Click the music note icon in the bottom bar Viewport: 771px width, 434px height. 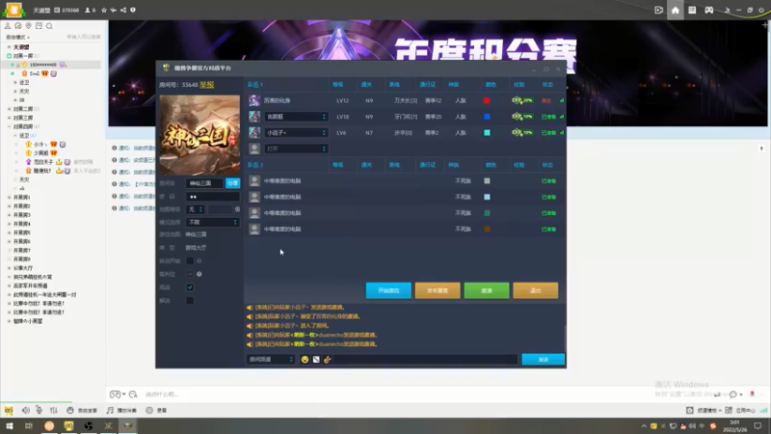click(110, 410)
